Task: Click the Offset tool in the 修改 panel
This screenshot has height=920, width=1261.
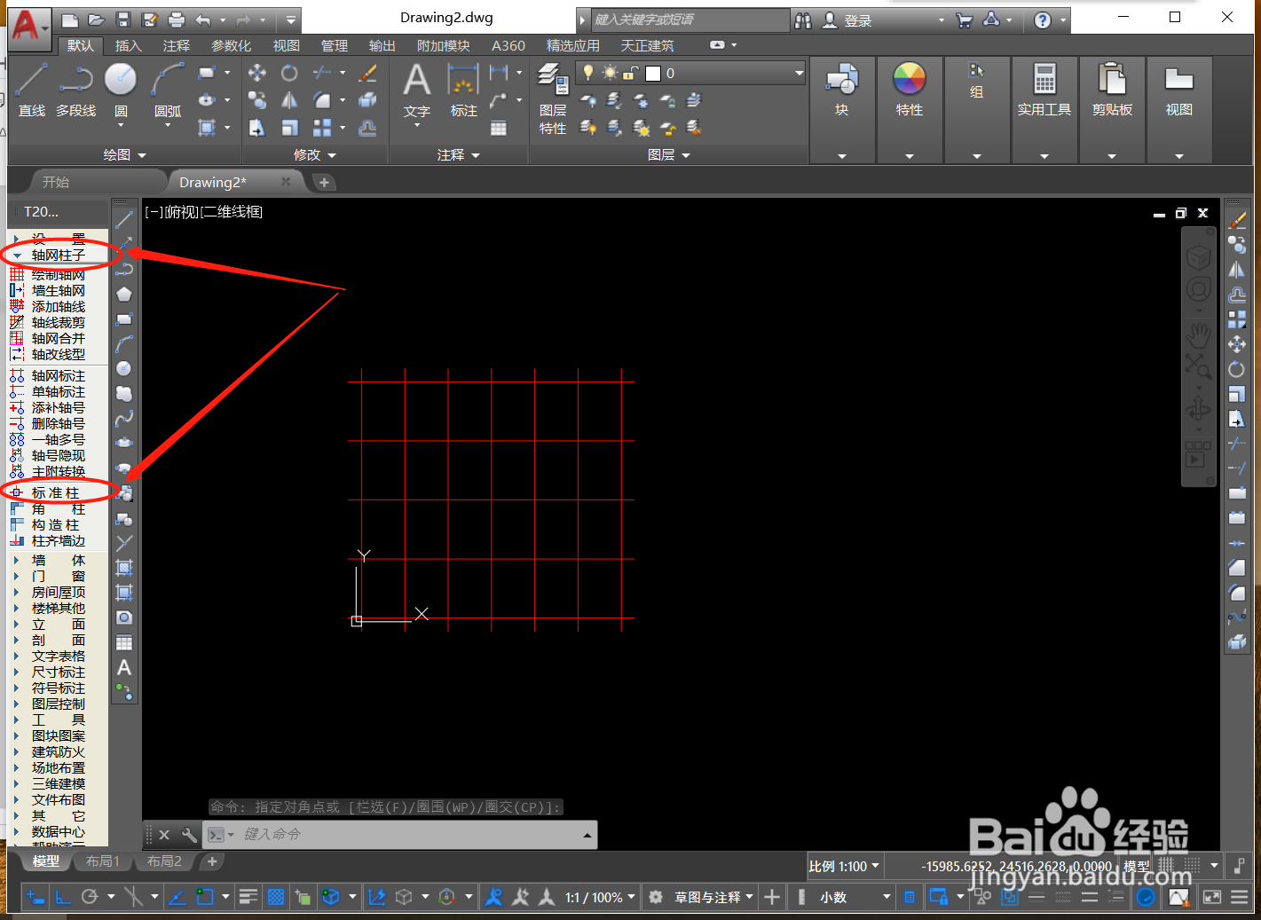Action: [x=367, y=129]
